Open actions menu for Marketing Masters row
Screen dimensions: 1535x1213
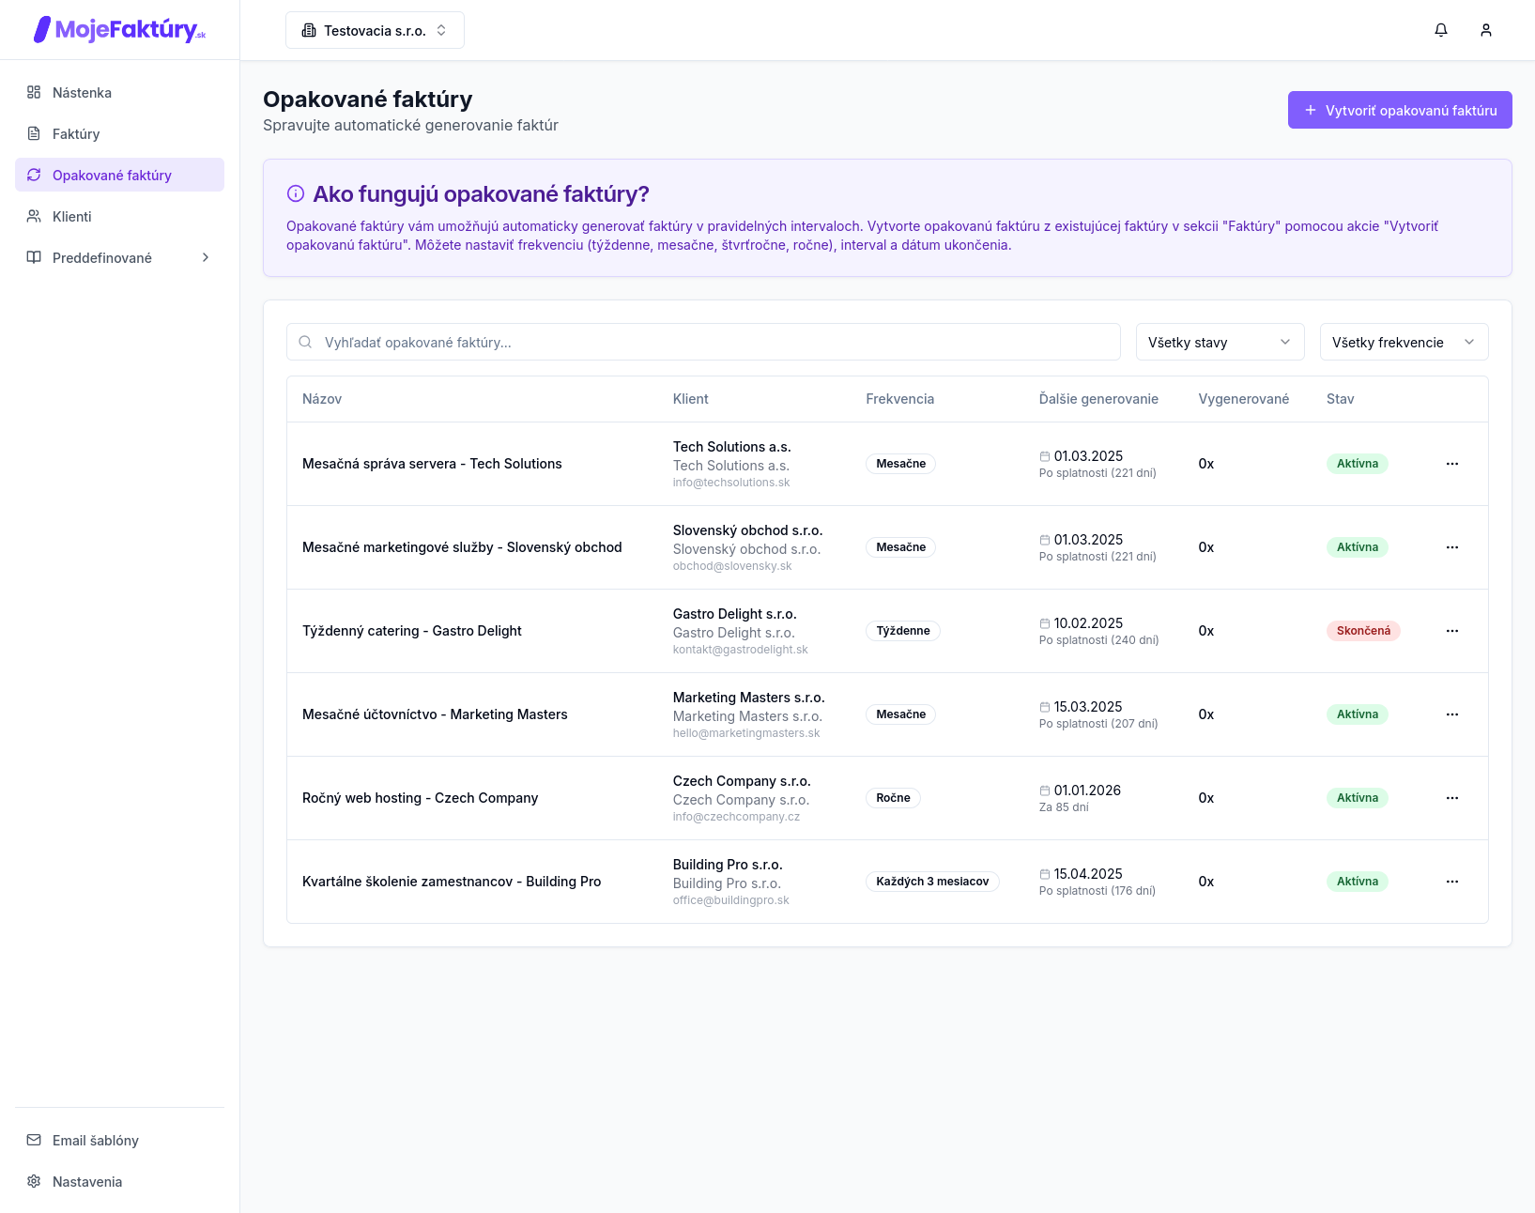tap(1451, 714)
